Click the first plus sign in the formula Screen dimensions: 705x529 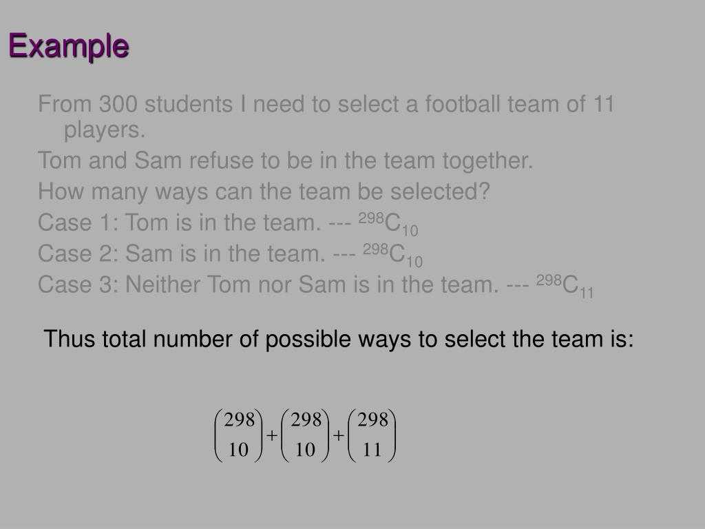click(x=271, y=435)
